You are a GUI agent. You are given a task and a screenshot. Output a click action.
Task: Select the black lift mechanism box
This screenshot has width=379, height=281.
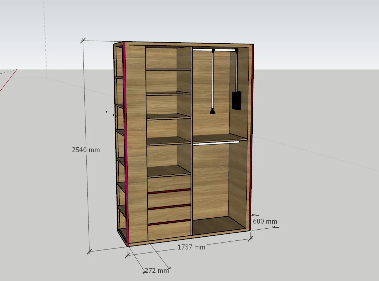click(237, 100)
